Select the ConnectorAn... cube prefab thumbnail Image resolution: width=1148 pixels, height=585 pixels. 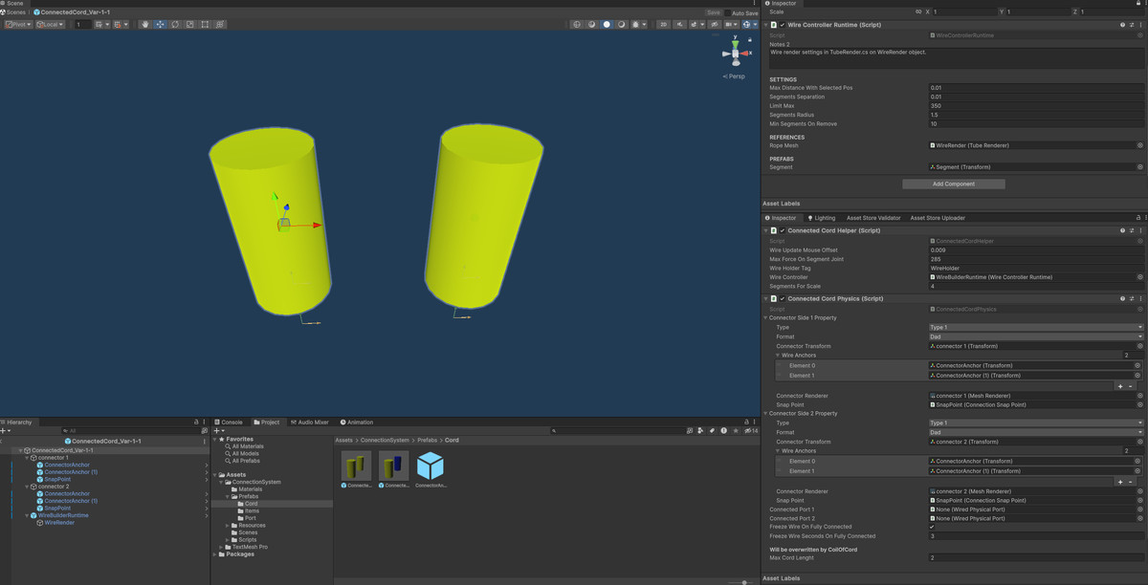click(430, 466)
